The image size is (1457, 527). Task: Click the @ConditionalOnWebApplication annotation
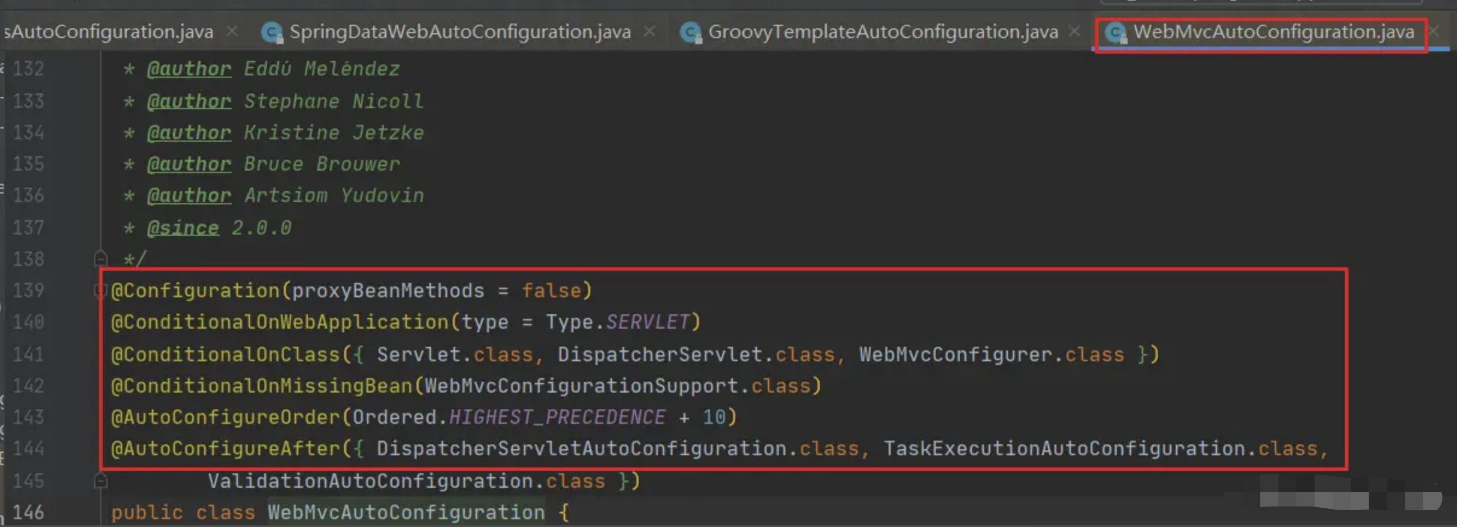tap(280, 322)
